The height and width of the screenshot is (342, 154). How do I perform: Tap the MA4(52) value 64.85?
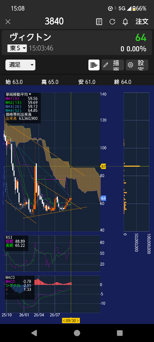pos(33,110)
